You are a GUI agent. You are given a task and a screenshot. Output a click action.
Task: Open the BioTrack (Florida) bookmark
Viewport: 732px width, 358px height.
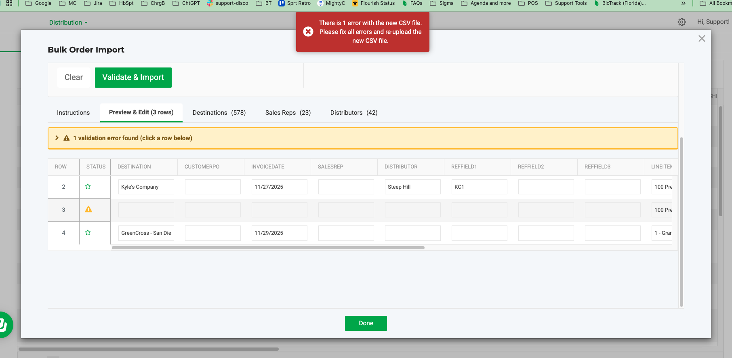click(620, 3)
